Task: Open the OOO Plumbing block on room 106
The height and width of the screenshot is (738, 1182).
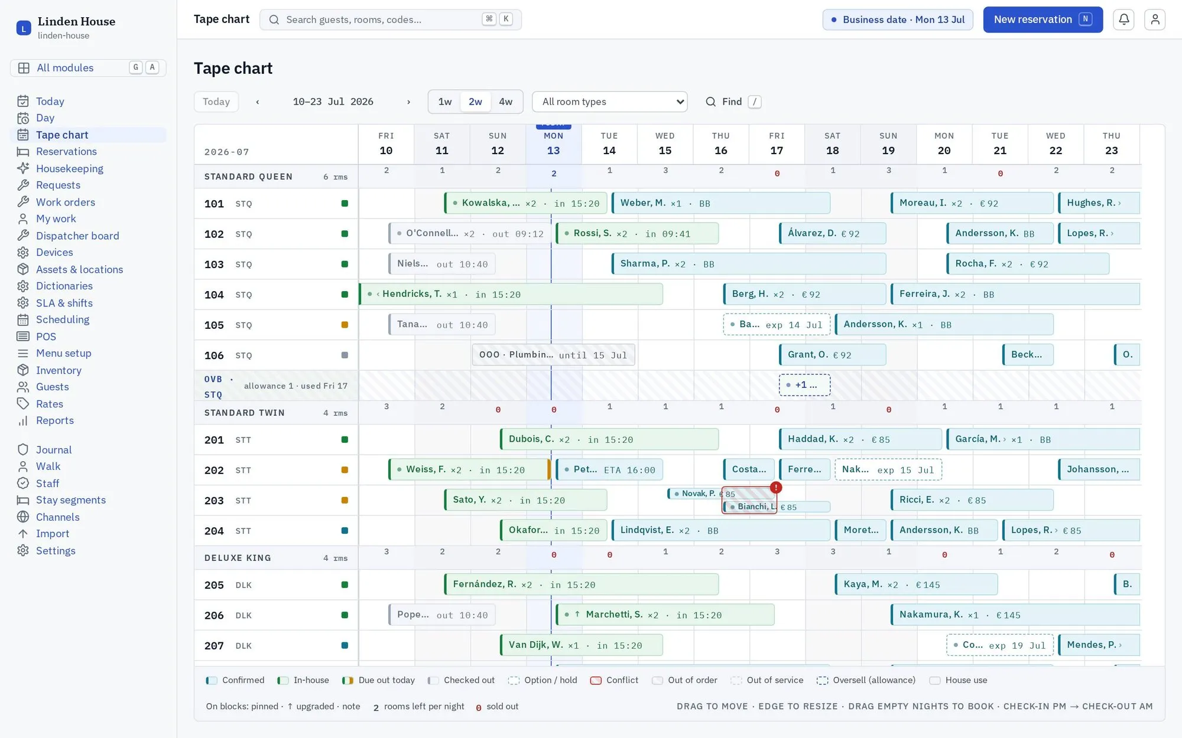Action: (x=553, y=355)
